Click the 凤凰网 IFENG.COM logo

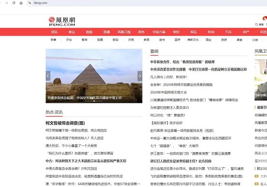pos(62,21)
